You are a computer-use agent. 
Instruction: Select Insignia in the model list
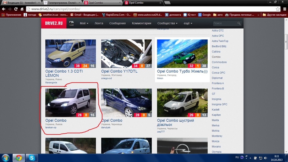pos(216,99)
